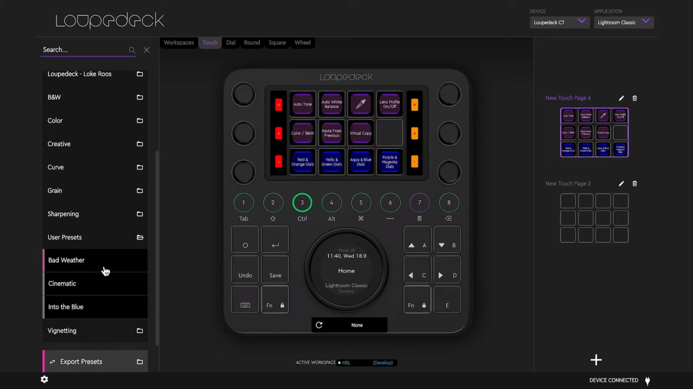This screenshot has height=389, width=693.
Task: Toggle the left Fn lock button
Action: click(275, 299)
